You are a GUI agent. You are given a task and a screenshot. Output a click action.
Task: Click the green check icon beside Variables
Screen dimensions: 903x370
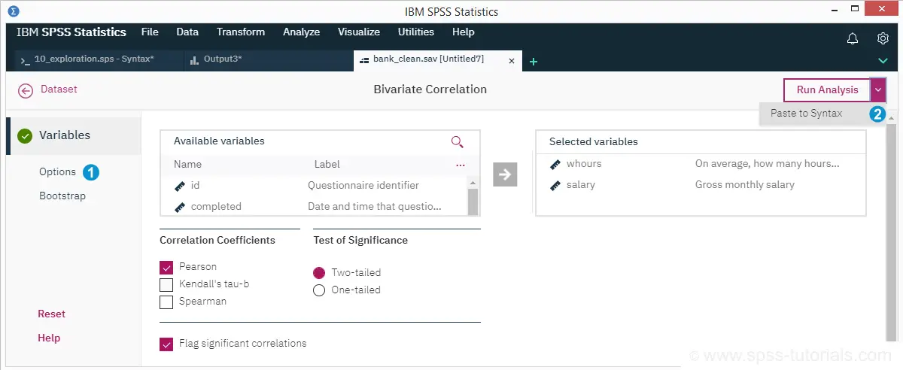(x=26, y=136)
